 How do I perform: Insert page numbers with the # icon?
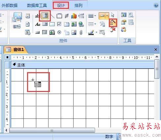click(x=28, y=24)
